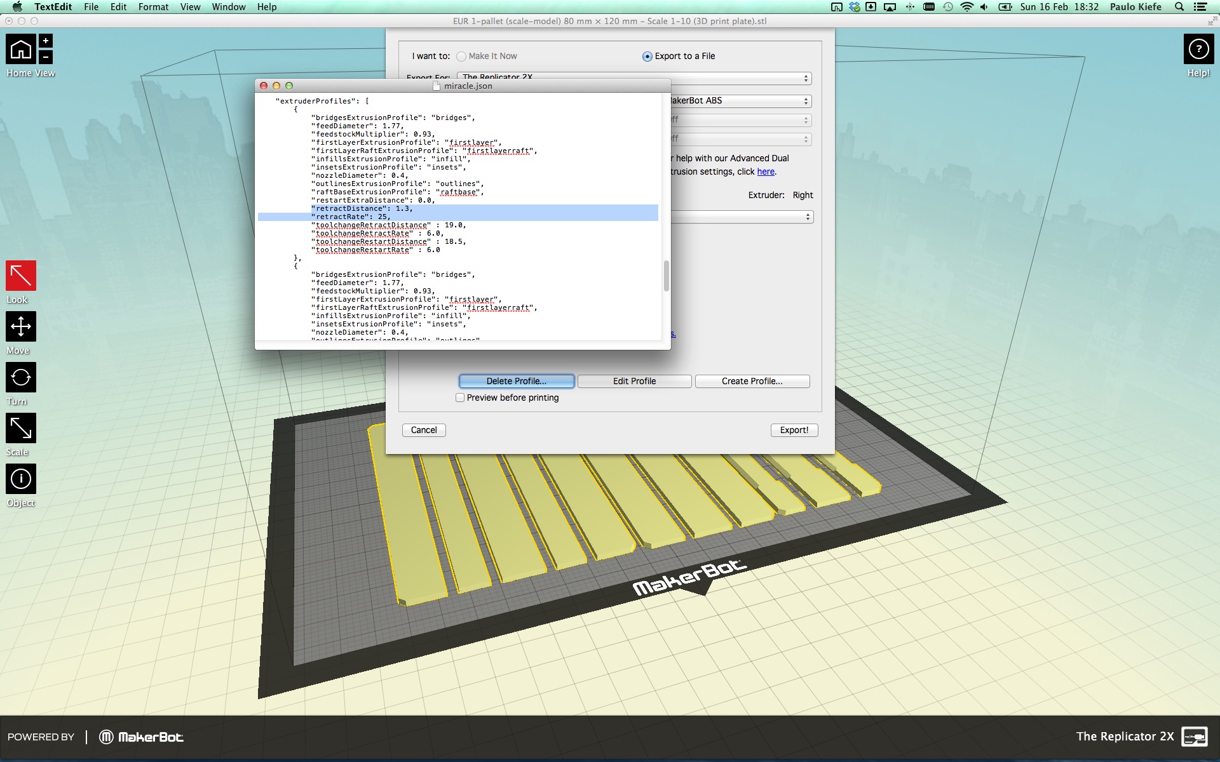This screenshot has height=762, width=1220.
Task: Open the Apple menu
Action: (x=17, y=7)
